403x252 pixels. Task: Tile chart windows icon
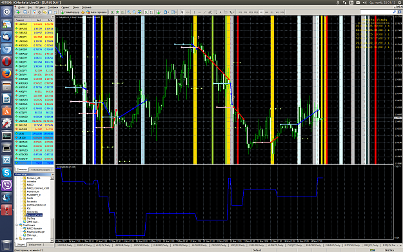[x=139, y=12]
